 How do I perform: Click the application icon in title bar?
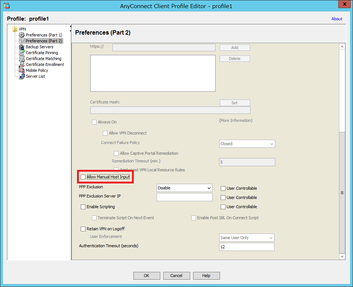coord(7,6)
